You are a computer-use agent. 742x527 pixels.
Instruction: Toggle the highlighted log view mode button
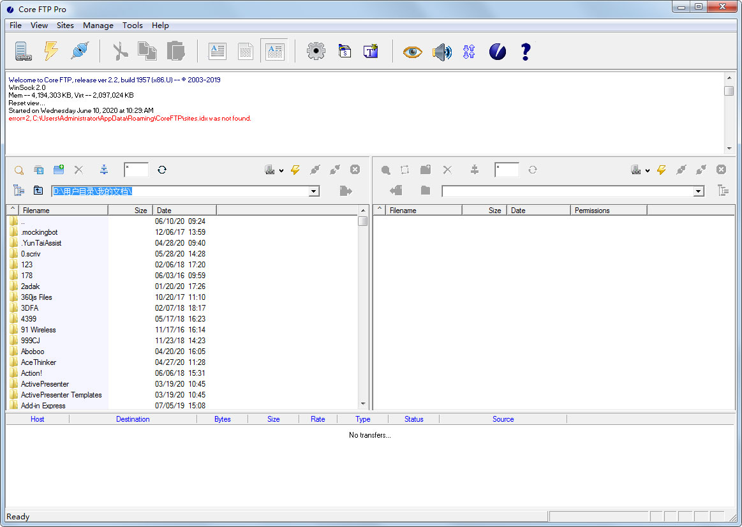[x=274, y=51]
